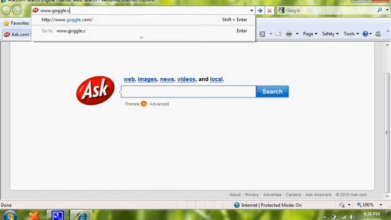Click the Favorites button label
The width and height of the screenshot is (391, 220).
pos(20,23)
